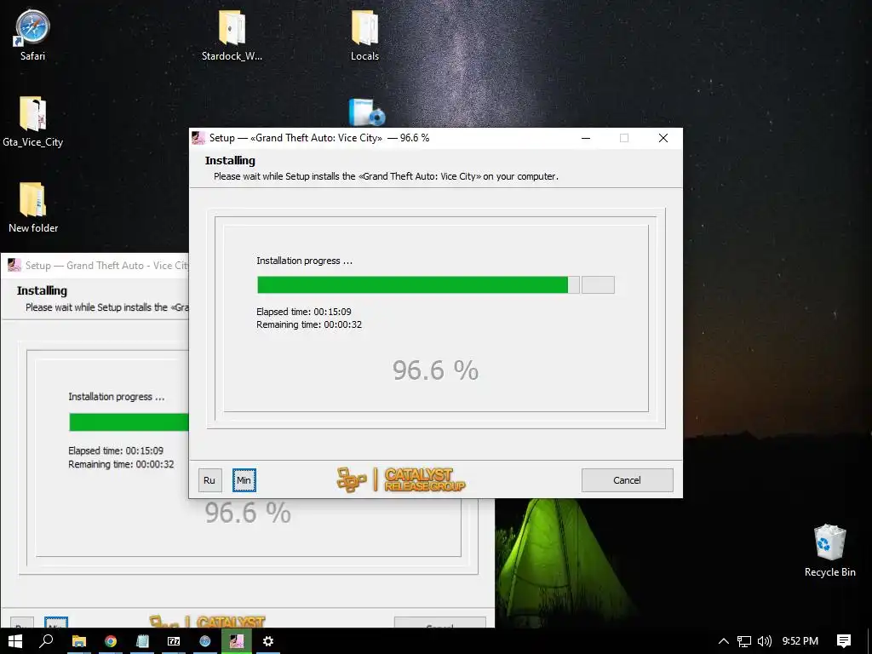Open Settings gear in the taskbar
The image size is (872, 654).
[x=268, y=641]
